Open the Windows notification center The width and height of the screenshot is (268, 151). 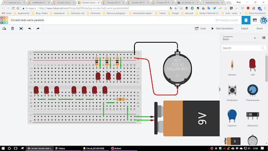pyautogui.click(x=263, y=148)
